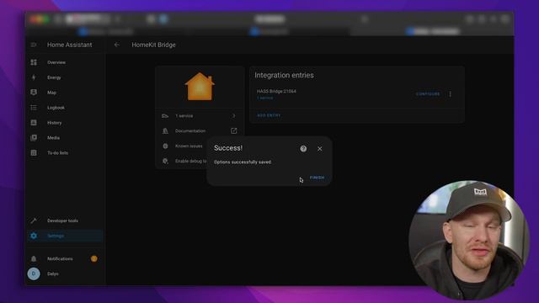Open Media in the sidebar
This screenshot has height=303, width=539.
pos(53,138)
